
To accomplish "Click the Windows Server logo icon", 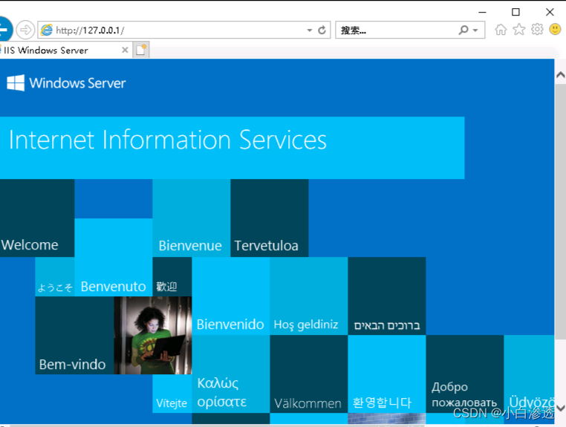I will click(16, 83).
